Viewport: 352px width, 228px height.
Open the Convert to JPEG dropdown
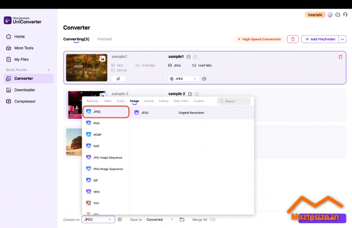tap(98, 220)
